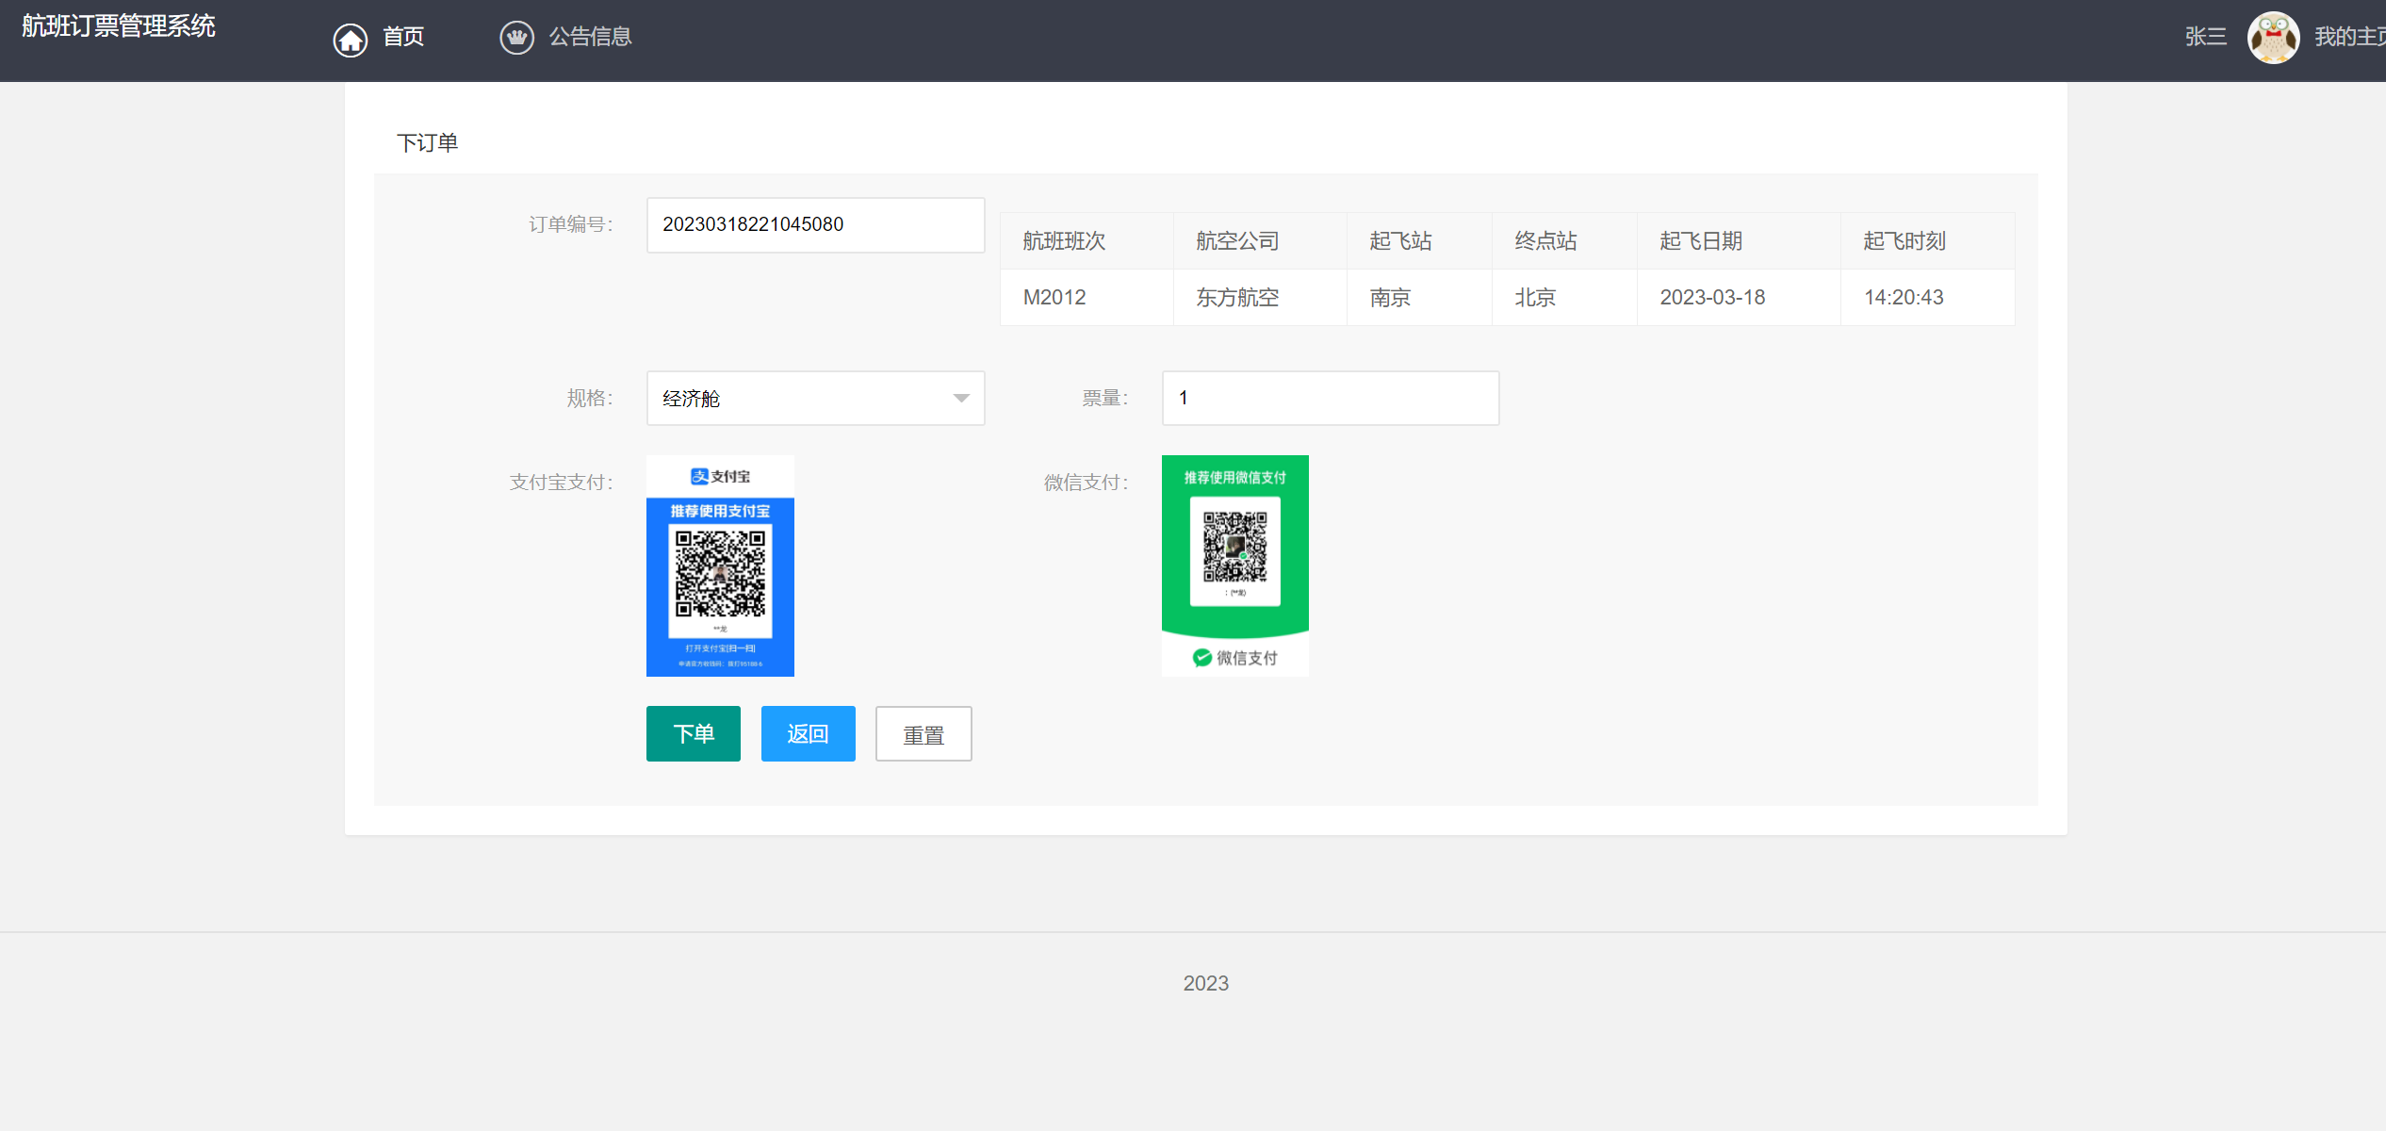Open 我的主页 in the top bar
Image resolution: width=2386 pixels, height=1131 pixels.
click(2350, 37)
